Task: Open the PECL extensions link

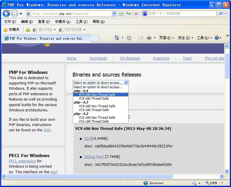Action: coord(22,161)
